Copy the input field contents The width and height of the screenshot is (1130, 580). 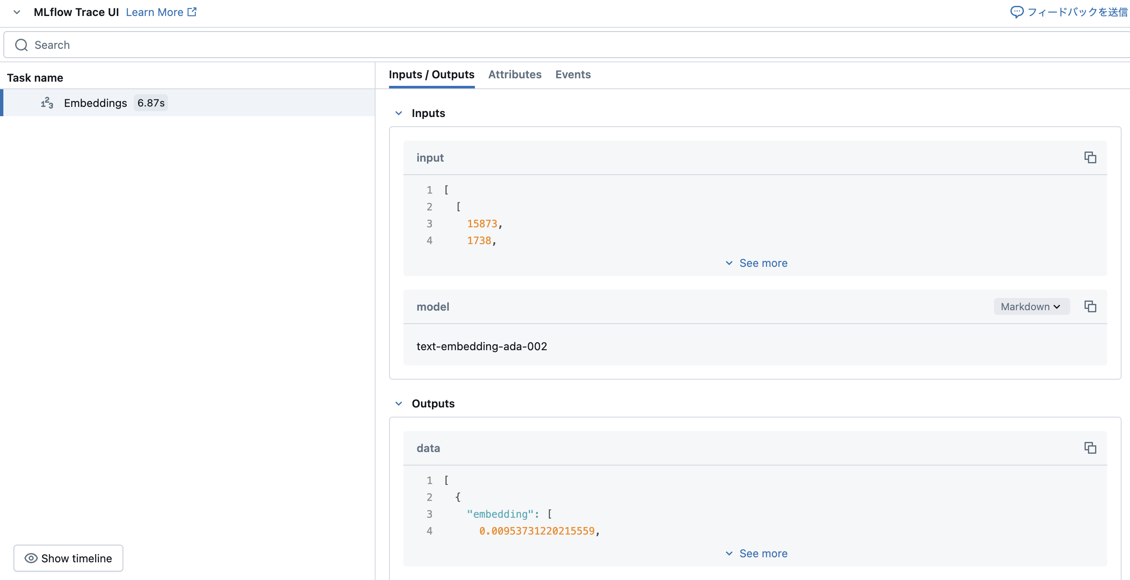point(1090,157)
